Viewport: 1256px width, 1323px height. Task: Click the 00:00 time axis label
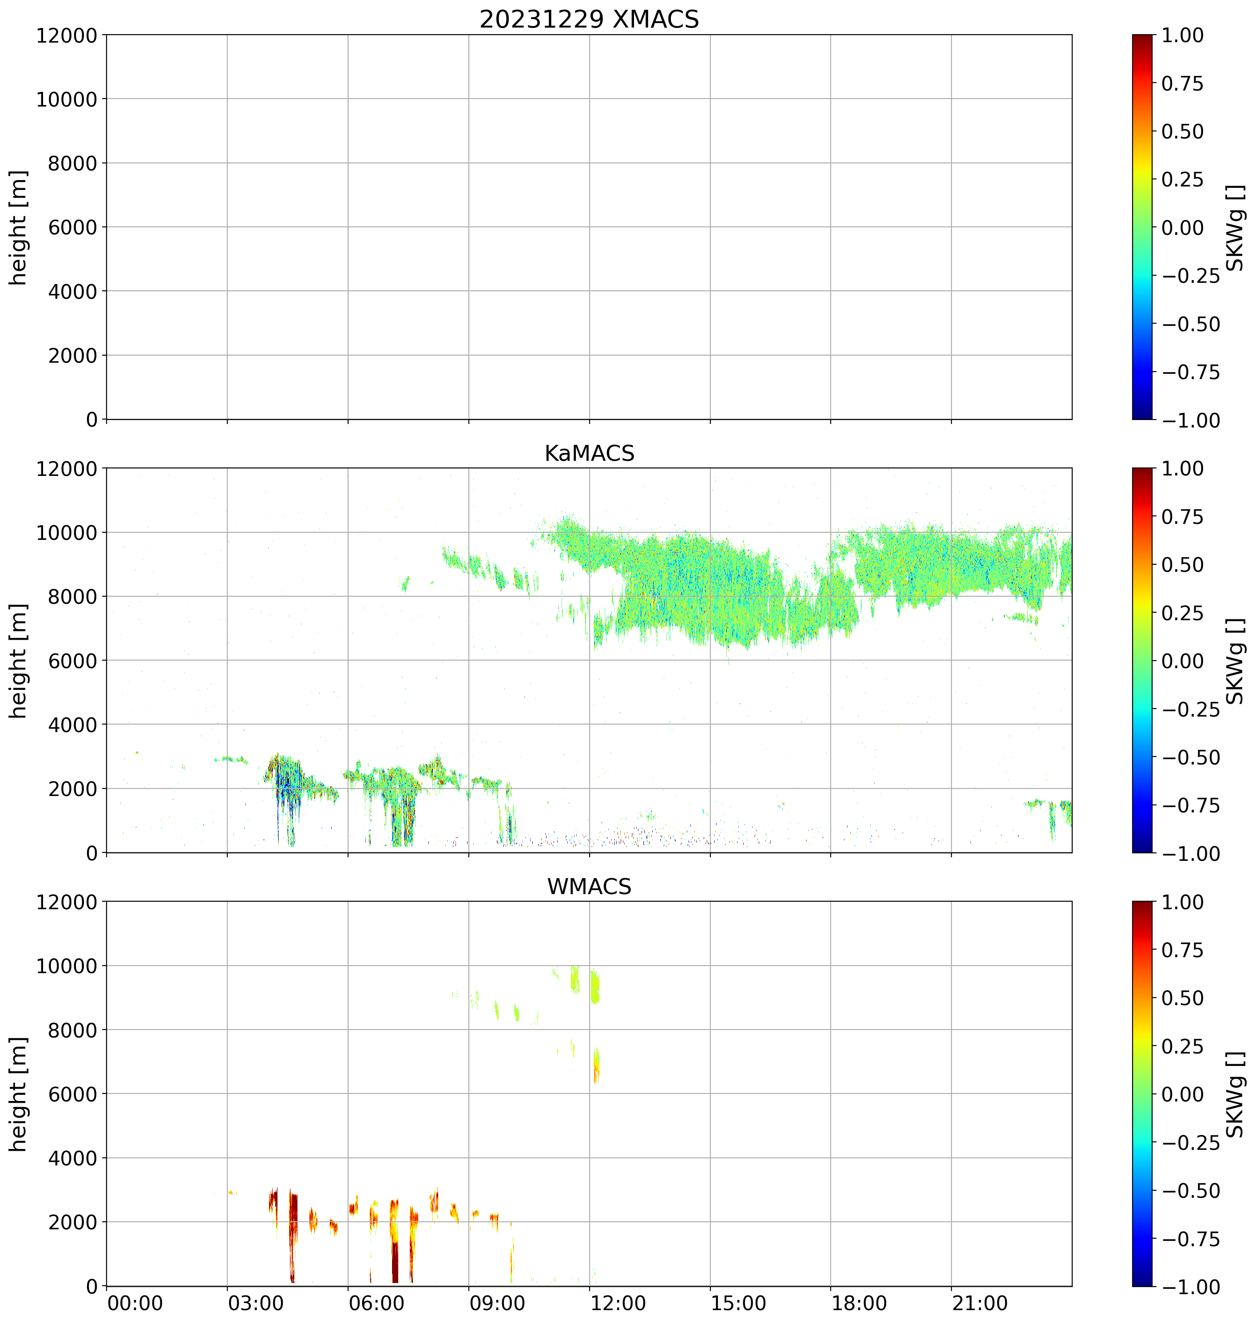135,1303
